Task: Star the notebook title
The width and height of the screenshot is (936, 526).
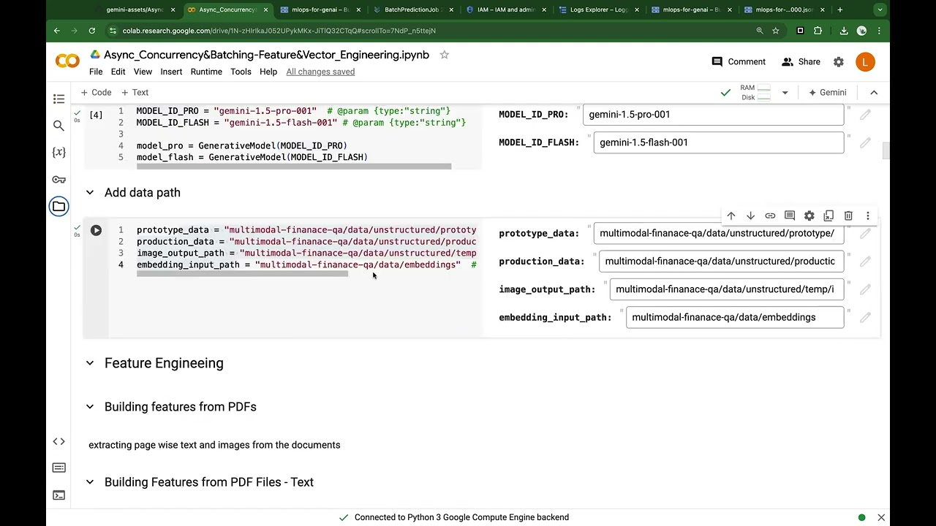Action: (444, 55)
